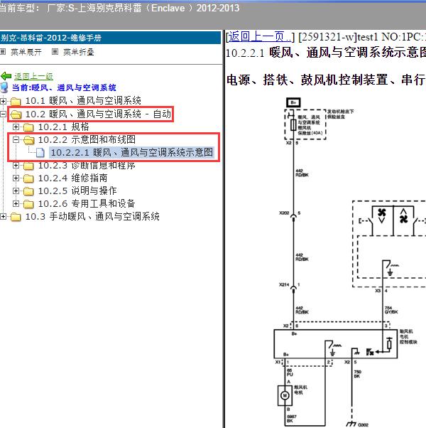Click the B+ box in the diagram
The width and height of the screenshot is (426, 428).
(293, 102)
